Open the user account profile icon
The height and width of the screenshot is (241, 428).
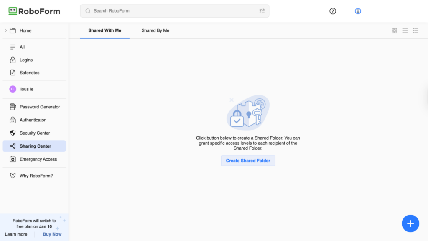[x=358, y=11]
